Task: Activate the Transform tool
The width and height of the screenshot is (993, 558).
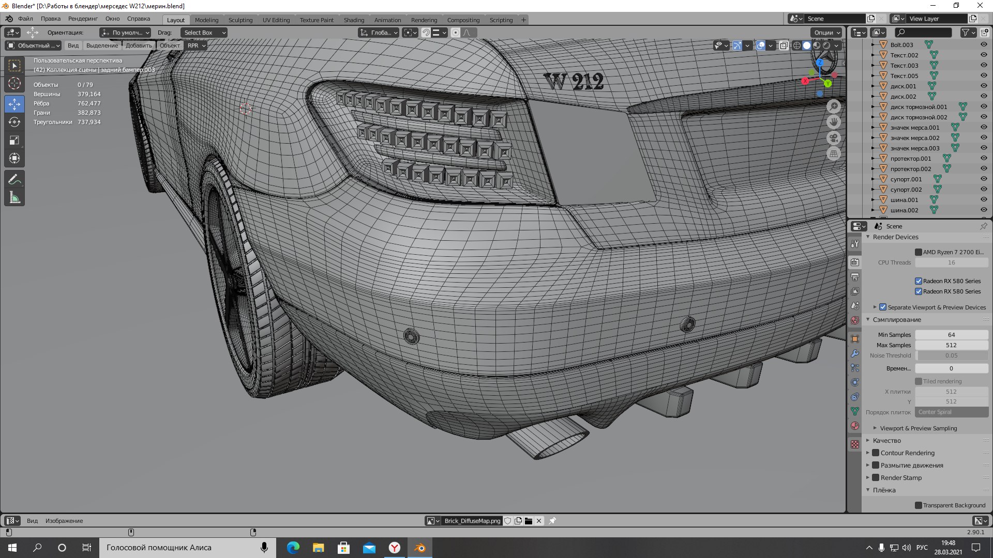Action: [14, 158]
